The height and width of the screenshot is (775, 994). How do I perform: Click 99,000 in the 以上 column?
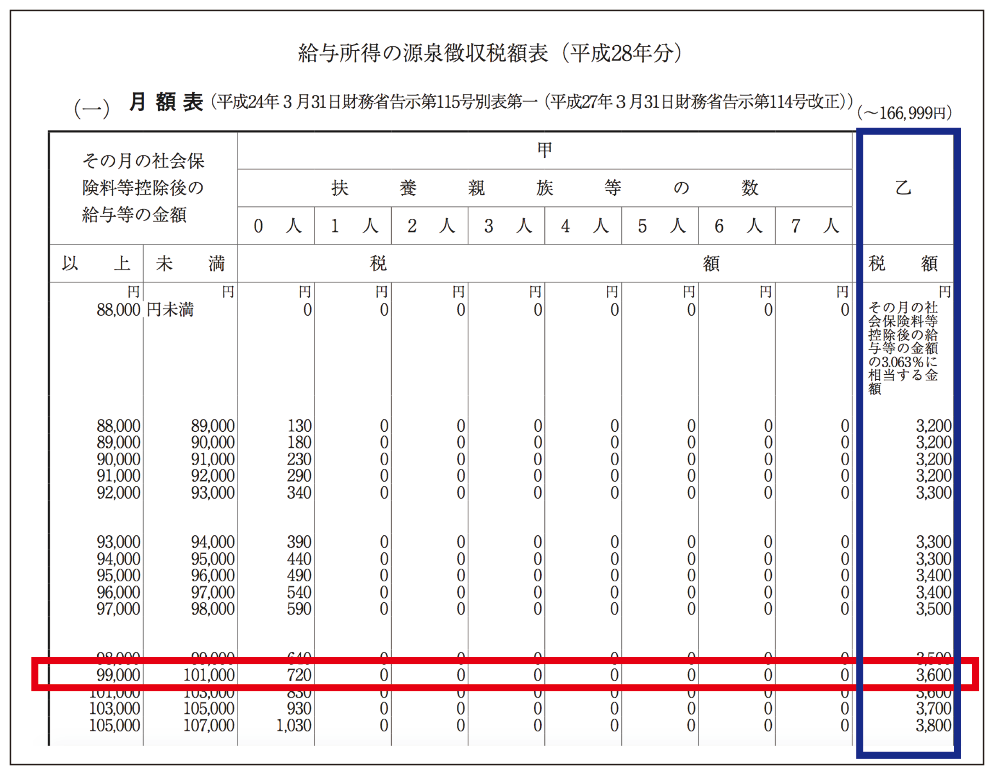118,675
